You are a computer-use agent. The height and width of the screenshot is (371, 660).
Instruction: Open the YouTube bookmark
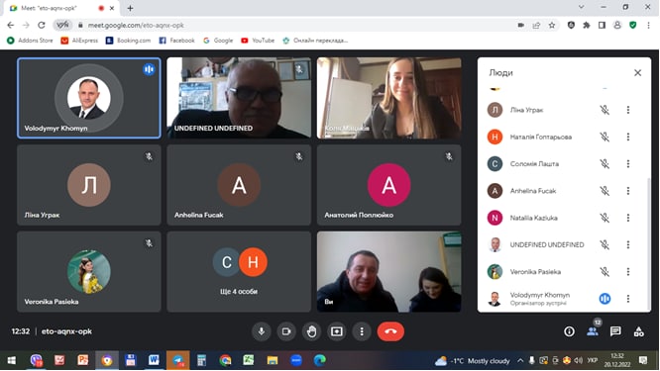click(258, 41)
